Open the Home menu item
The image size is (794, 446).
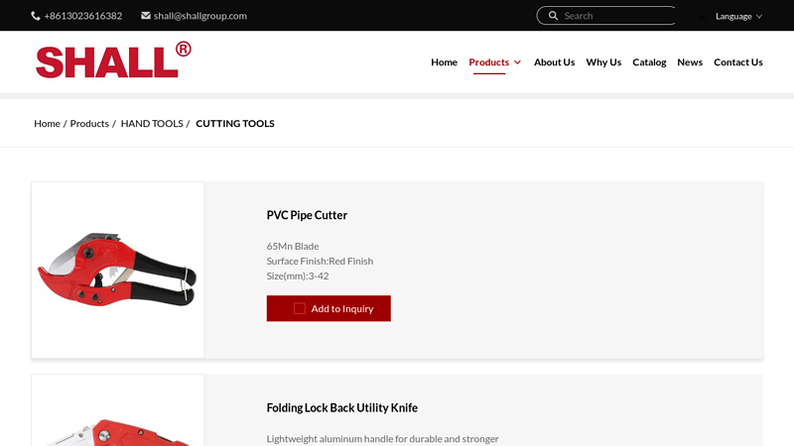pos(444,62)
